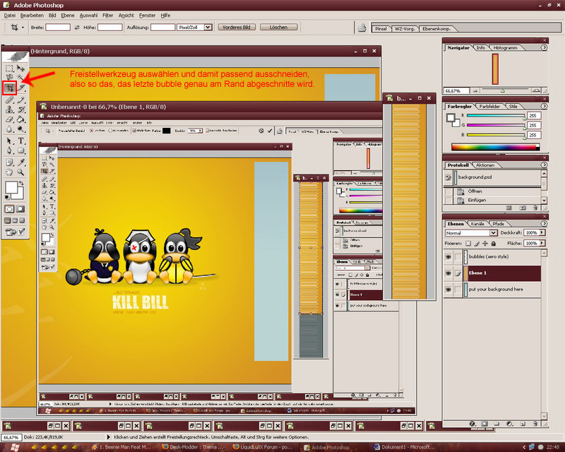Open the Datei menu
This screenshot has height=452, width=565.
[10, 16]
